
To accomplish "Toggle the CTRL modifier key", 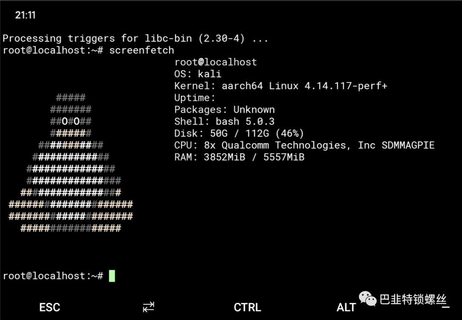I will pyautogui.click(x=247, y=307).
